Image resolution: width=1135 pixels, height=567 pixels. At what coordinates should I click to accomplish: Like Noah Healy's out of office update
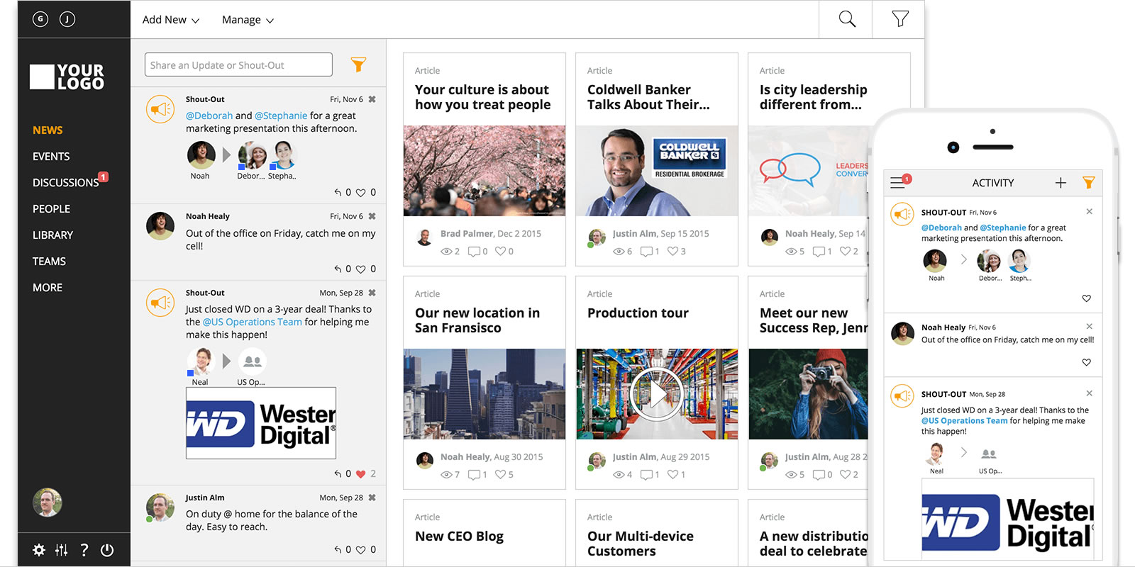tap(360, 269)
